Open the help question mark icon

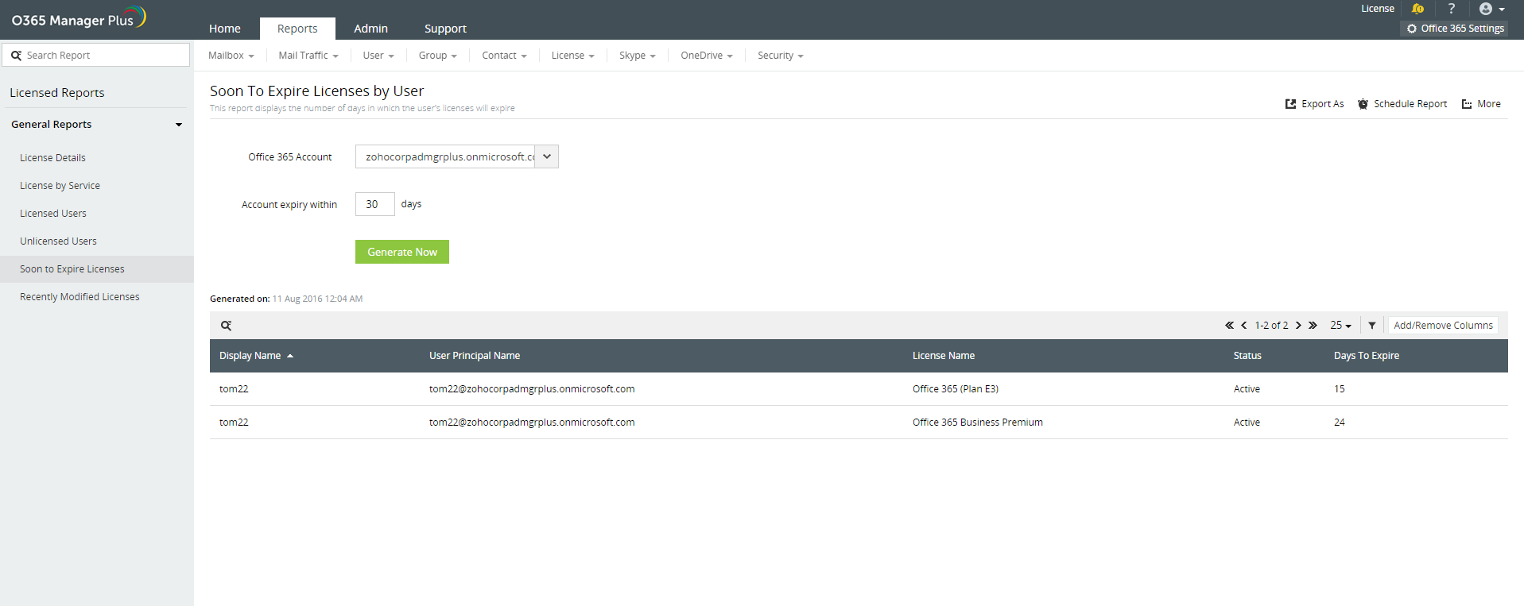1452,9
